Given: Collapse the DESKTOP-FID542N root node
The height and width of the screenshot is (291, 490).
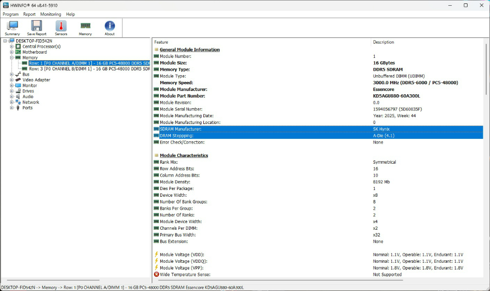Looking at the screenshot, I should 5,41.
